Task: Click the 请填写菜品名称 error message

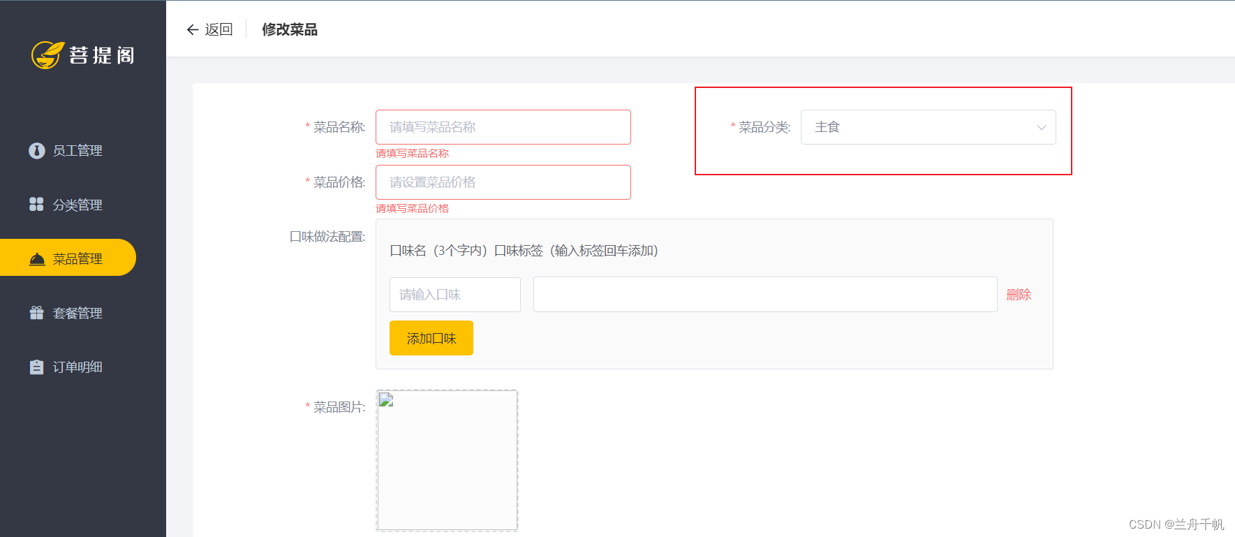Action: click(x=412, y=153)
